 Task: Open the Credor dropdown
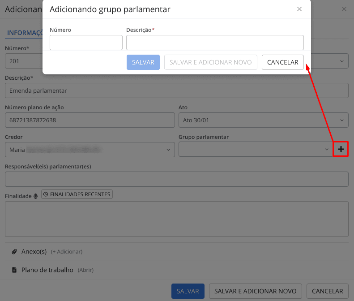tap(90, 150)
